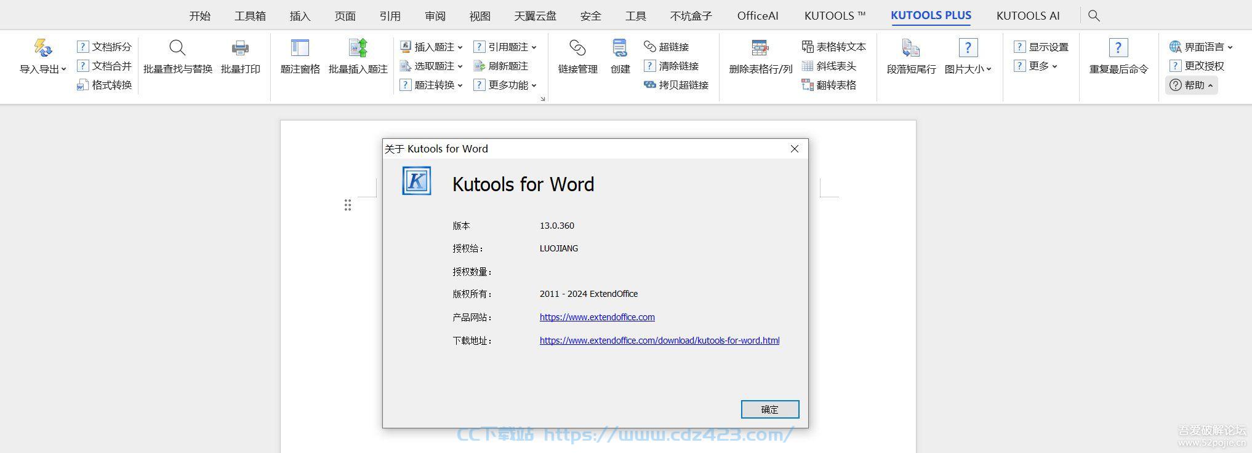Open the KUTOOLS ™ tab
The image size is (1252, 453).
tap(835, 16)
